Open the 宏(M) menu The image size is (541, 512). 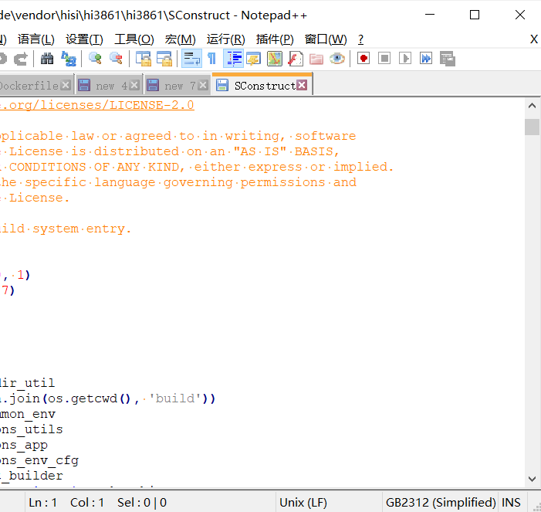(181, 39)
